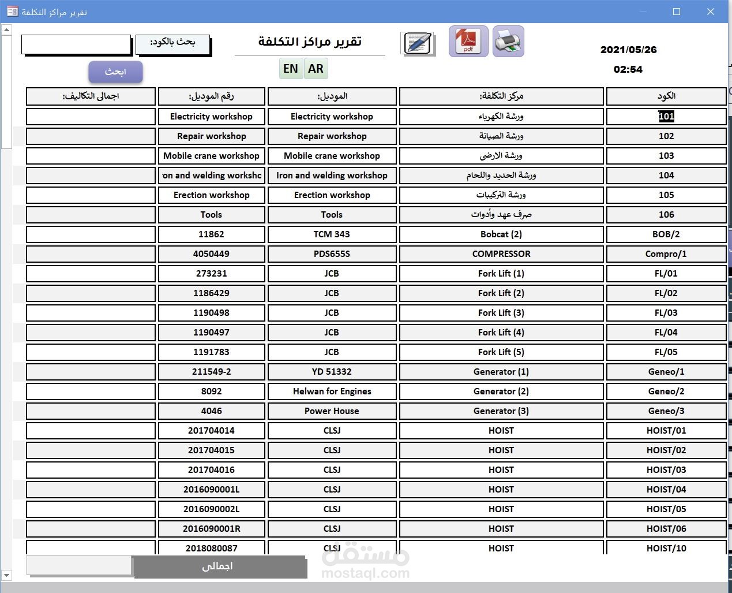Image resolution: width=732 pixels, height=593 pixels.
Task: Select code cell 105
Action: (666, 195)
